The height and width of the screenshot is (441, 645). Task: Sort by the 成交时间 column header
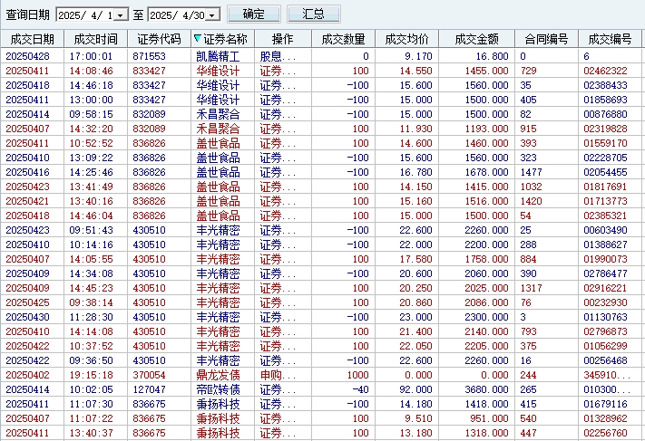tap(95, 39)
